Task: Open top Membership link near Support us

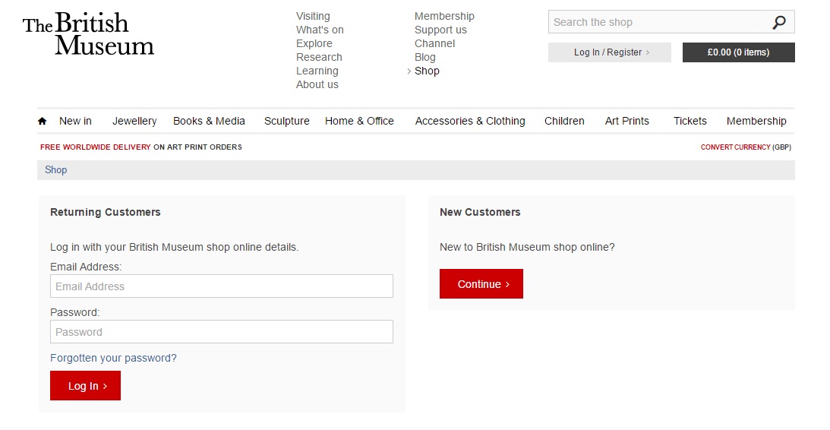Action: [x=444, y=17]
